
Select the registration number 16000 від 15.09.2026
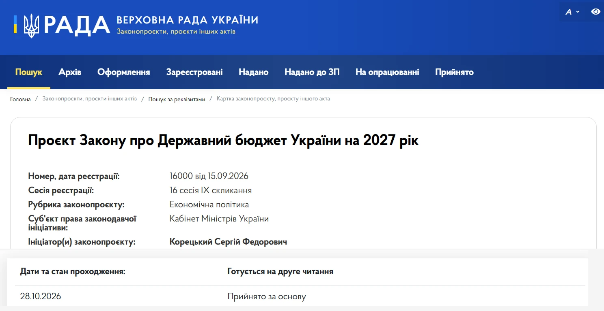209,176
